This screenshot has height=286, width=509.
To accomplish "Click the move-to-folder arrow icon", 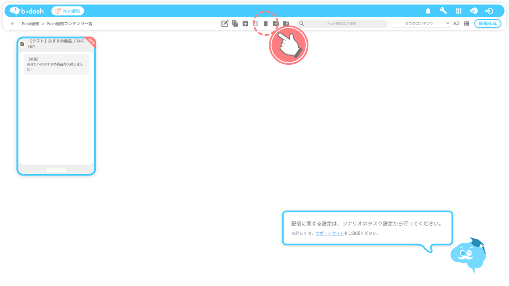I will 276,24.
